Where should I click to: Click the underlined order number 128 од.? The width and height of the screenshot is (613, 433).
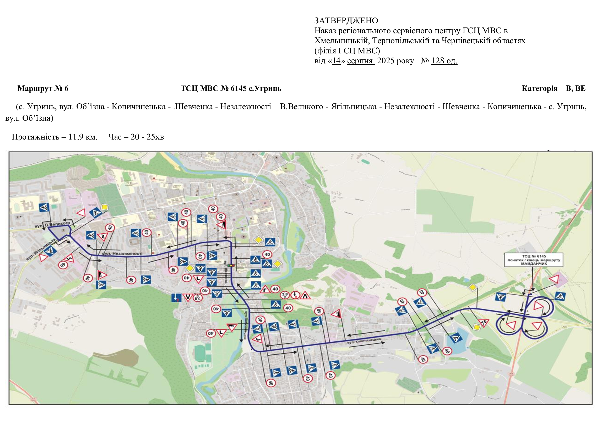[444, 61]
